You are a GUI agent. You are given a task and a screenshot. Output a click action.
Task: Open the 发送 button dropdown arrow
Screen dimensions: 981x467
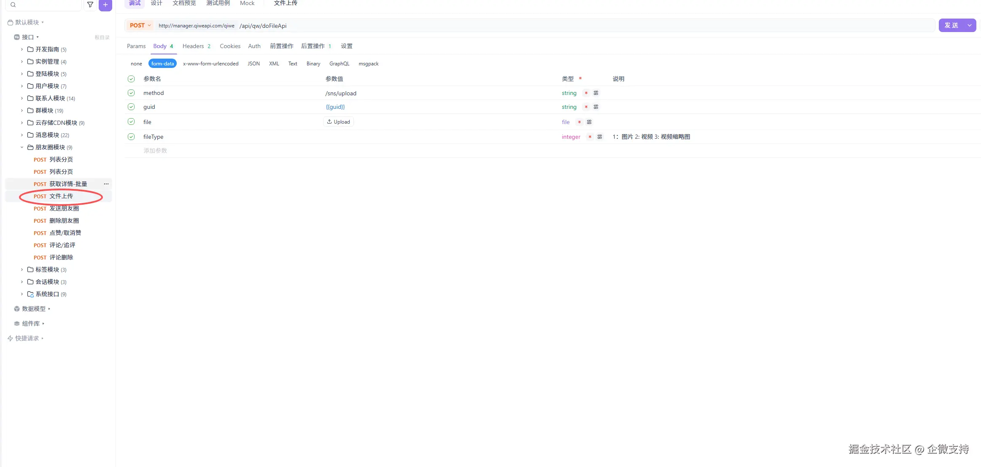coord(970,25)
